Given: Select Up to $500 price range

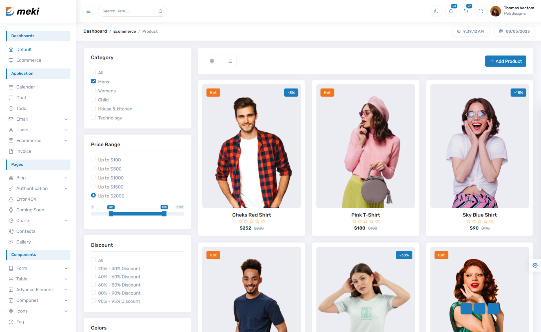Looking at the screenshot, I should (93, 169).
